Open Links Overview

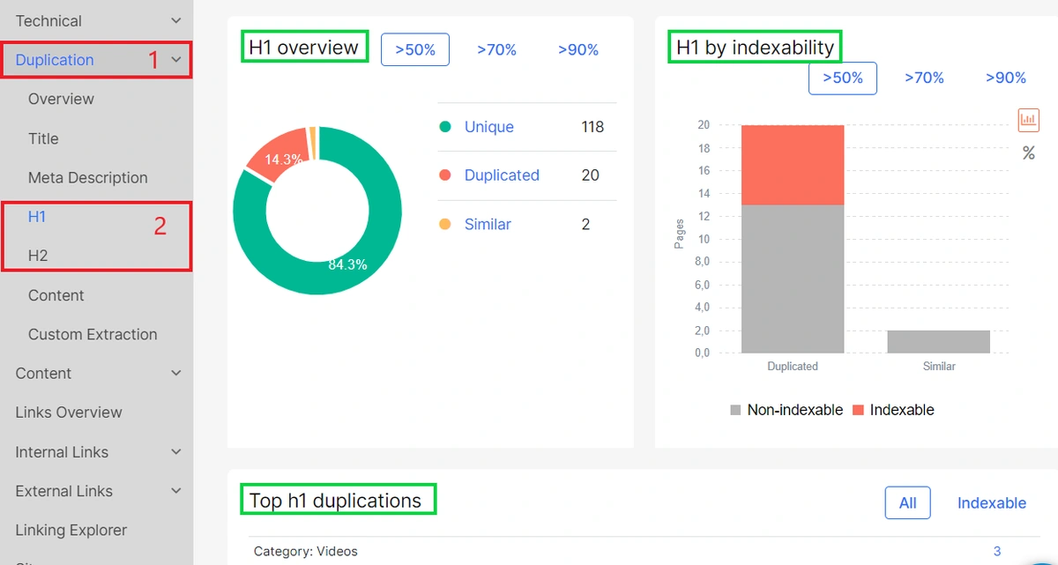pyautogui.click(x=66, y=413)
